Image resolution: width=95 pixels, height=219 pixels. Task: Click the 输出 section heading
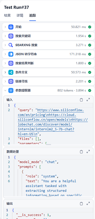coord(10,204)
